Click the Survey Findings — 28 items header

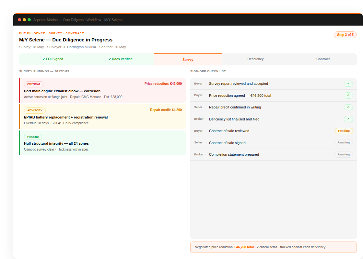coord(44,71)
